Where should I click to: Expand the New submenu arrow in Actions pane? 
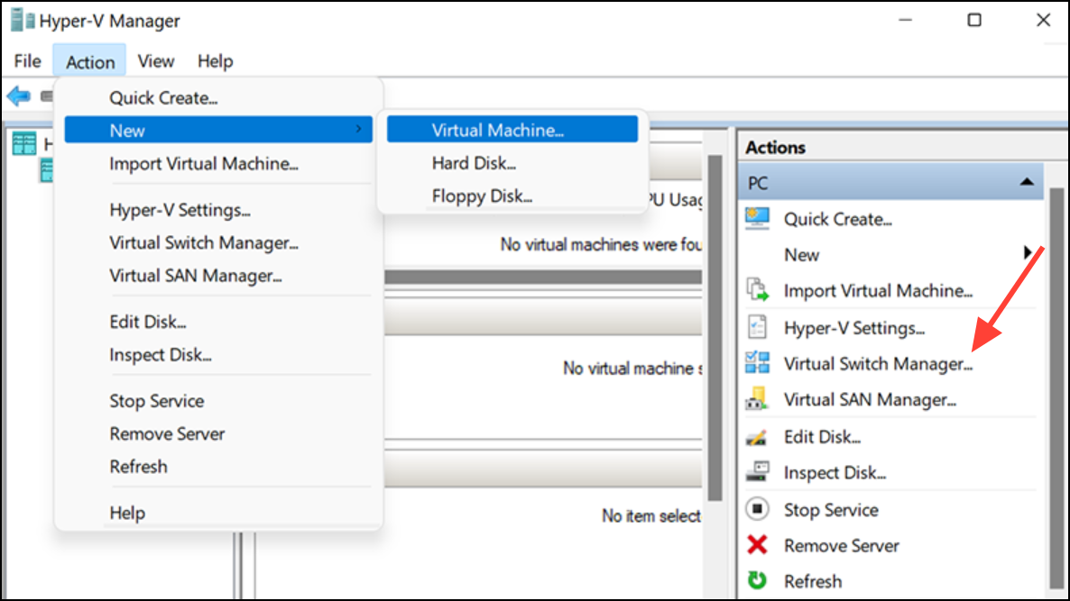coord(1027,253)
